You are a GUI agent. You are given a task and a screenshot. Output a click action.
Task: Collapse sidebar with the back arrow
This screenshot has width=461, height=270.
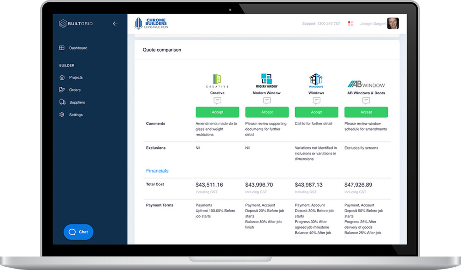tap(115, 24)
